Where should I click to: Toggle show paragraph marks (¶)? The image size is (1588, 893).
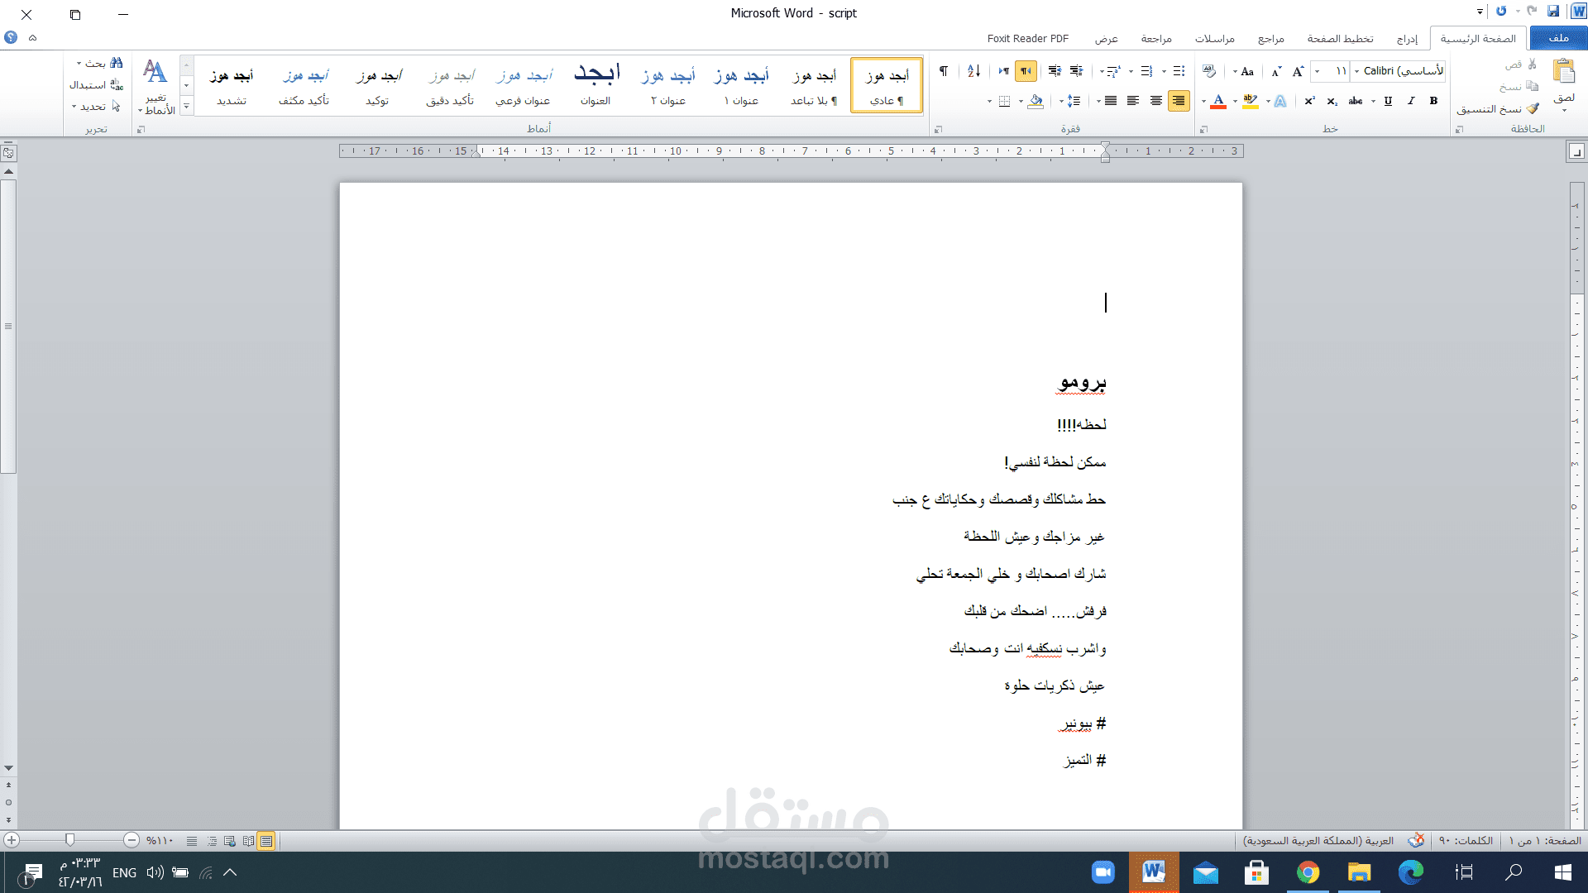(944, 71)
